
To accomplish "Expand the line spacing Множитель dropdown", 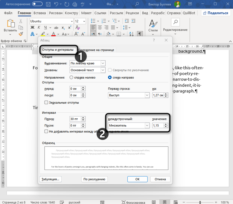I will coord(147,126).
